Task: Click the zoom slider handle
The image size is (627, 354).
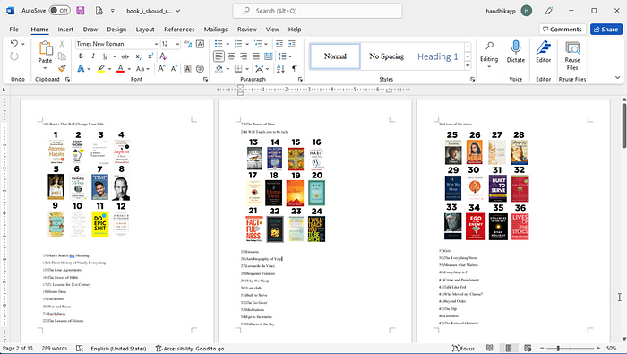Action: click(x=558, y=349)
